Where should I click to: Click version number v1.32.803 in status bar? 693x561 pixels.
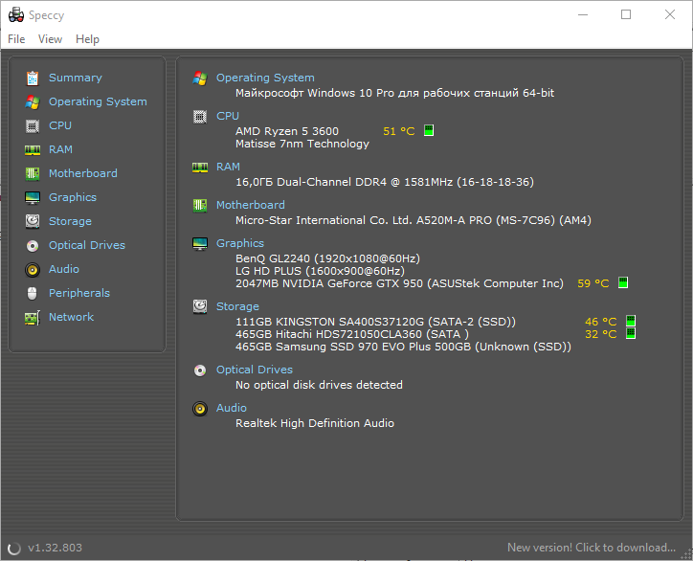click(55, 548)
